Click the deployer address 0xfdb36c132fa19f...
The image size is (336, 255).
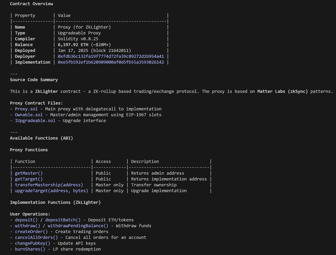111,56
